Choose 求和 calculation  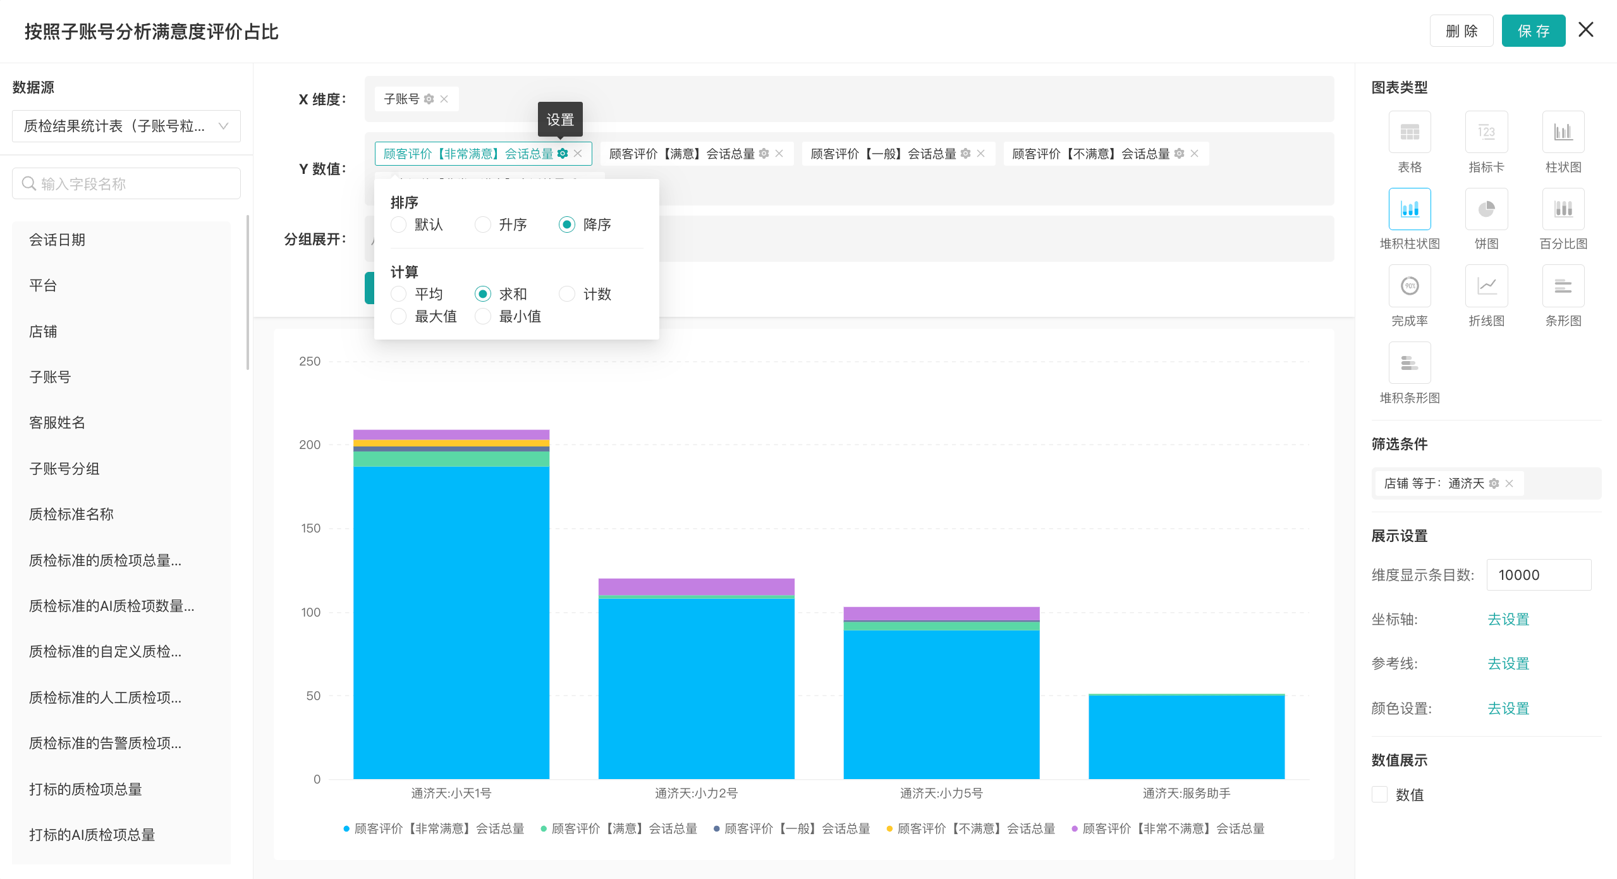[483, 294]
